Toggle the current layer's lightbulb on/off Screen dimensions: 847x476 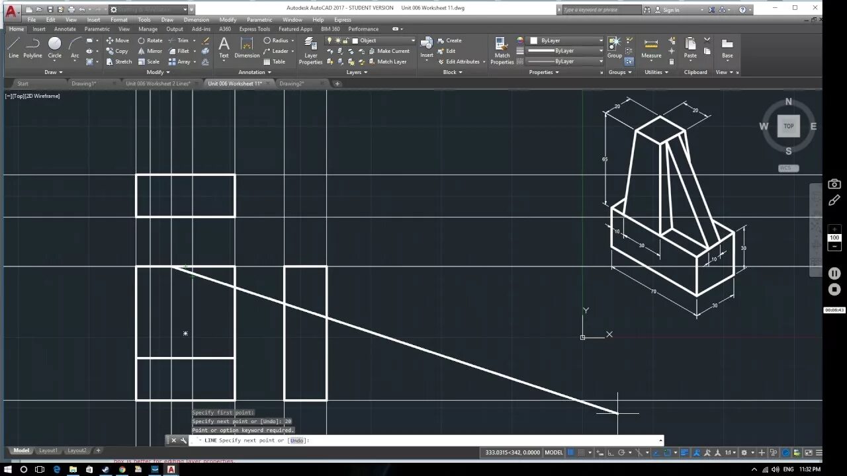click(330, 40)
